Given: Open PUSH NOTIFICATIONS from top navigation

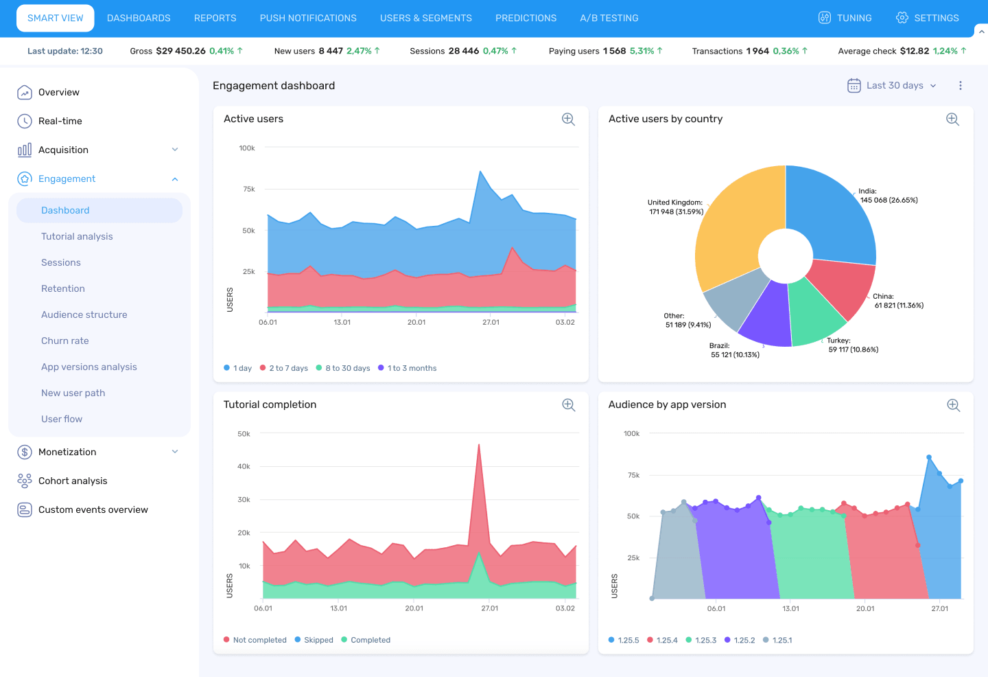Looking at the screenshot, I should point(307,18).
